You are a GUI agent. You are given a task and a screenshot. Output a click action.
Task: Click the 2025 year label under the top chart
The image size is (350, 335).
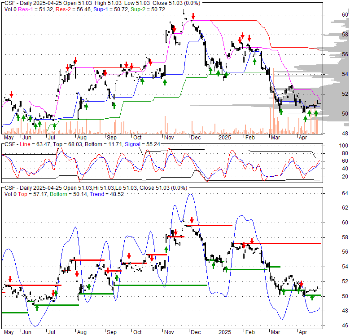tap(224, 138)
